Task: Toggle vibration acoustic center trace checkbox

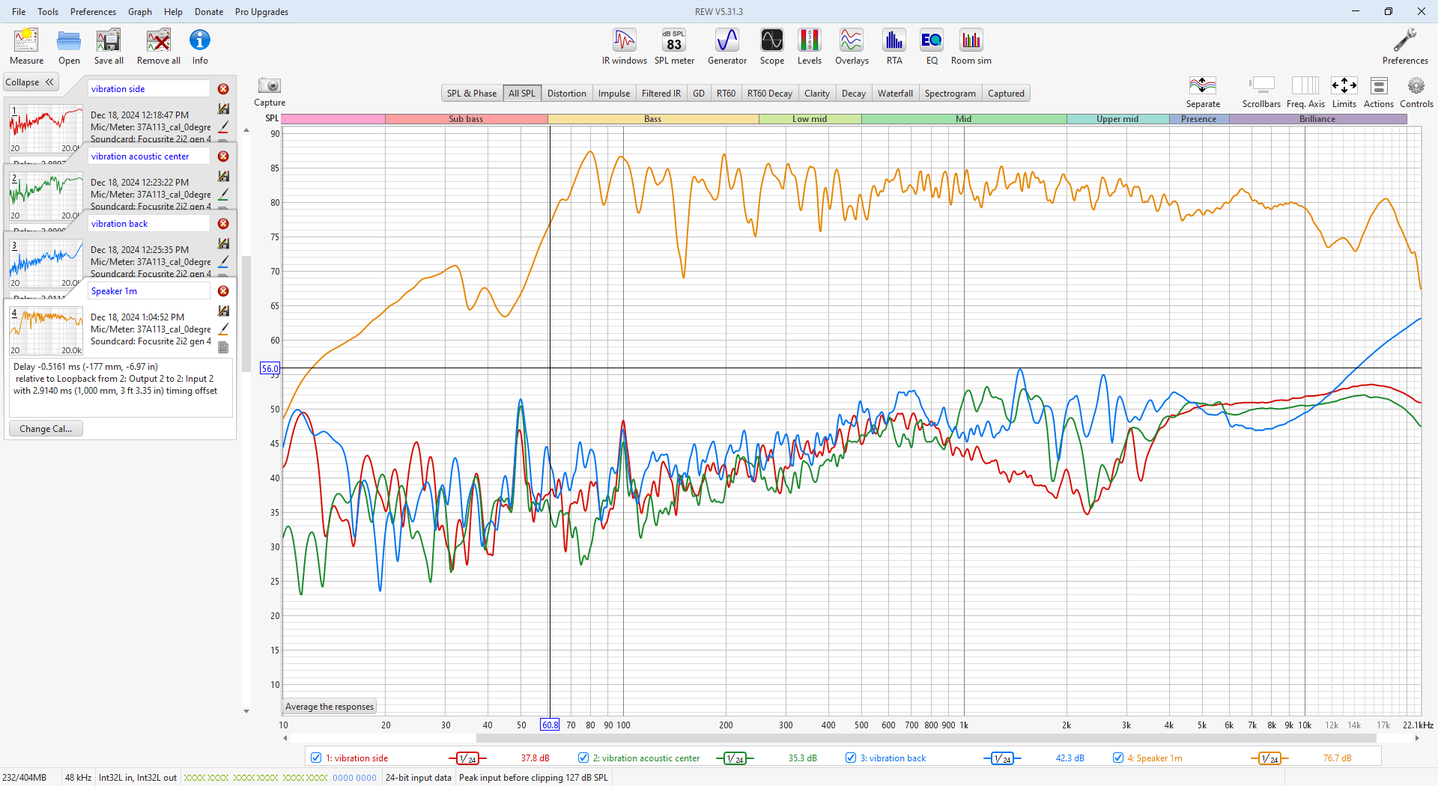Action: coord(583,758)
